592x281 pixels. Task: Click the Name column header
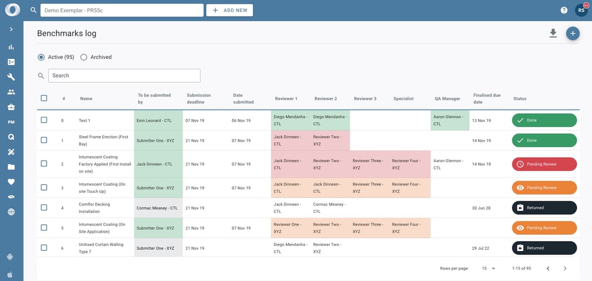86,99
